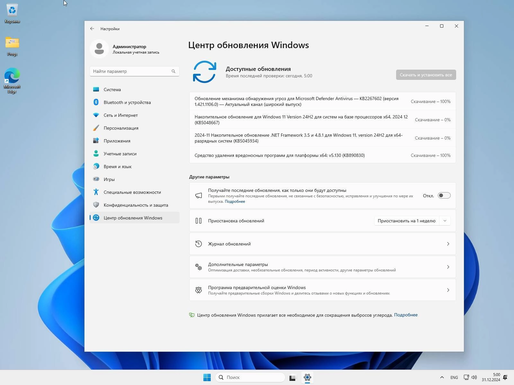Screen dimensions: 514x385
Task: Click the Найти параметр search field
Action: pyautogui.click(x=134, y=71)
